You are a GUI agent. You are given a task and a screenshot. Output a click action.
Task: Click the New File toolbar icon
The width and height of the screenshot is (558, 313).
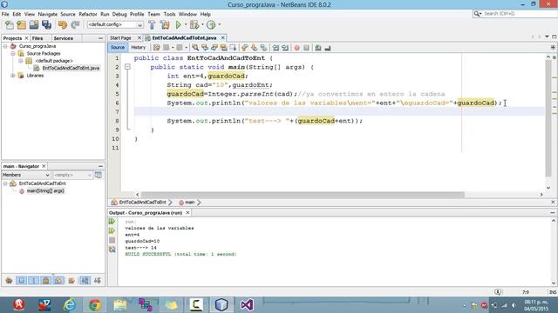[10, 25]
